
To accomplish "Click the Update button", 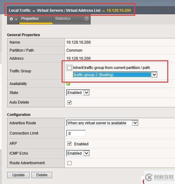I will click(18, 175).
